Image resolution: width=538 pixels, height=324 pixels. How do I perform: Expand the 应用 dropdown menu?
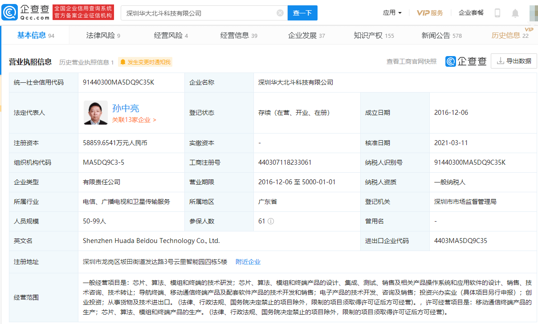(x=392, y=13)
